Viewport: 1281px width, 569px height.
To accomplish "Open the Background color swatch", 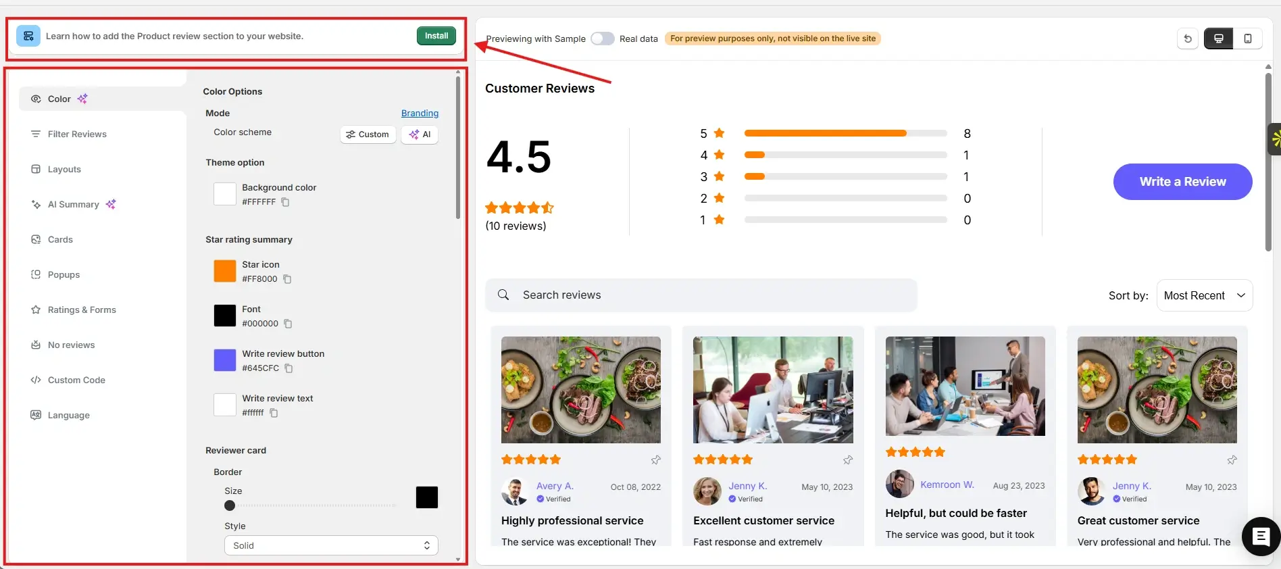I will [x=225, y=194].
